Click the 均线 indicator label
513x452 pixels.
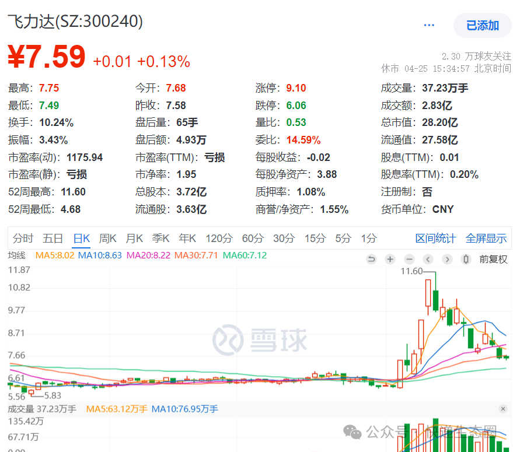coord(17,255)
